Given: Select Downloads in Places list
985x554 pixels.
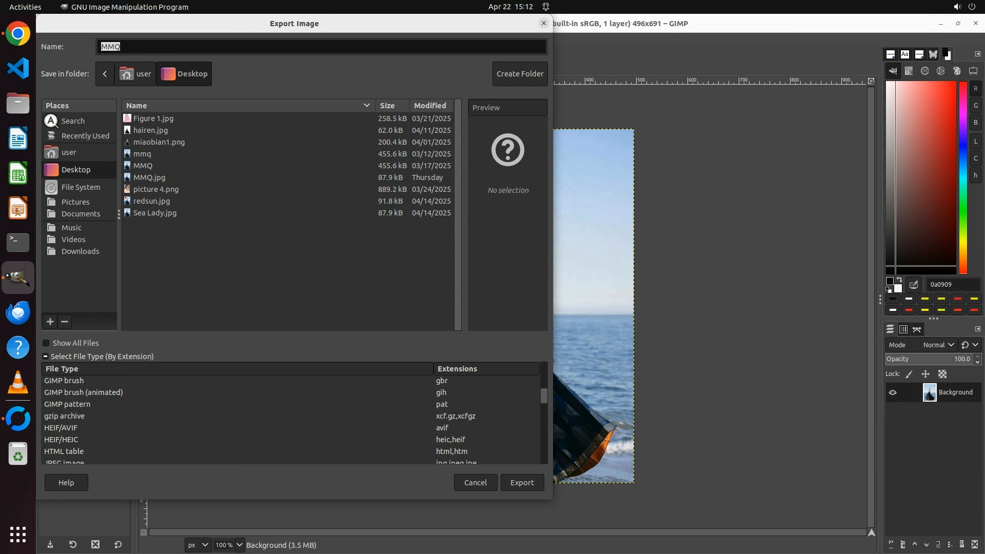Looking at the screenshot, I should coord(80,251).
